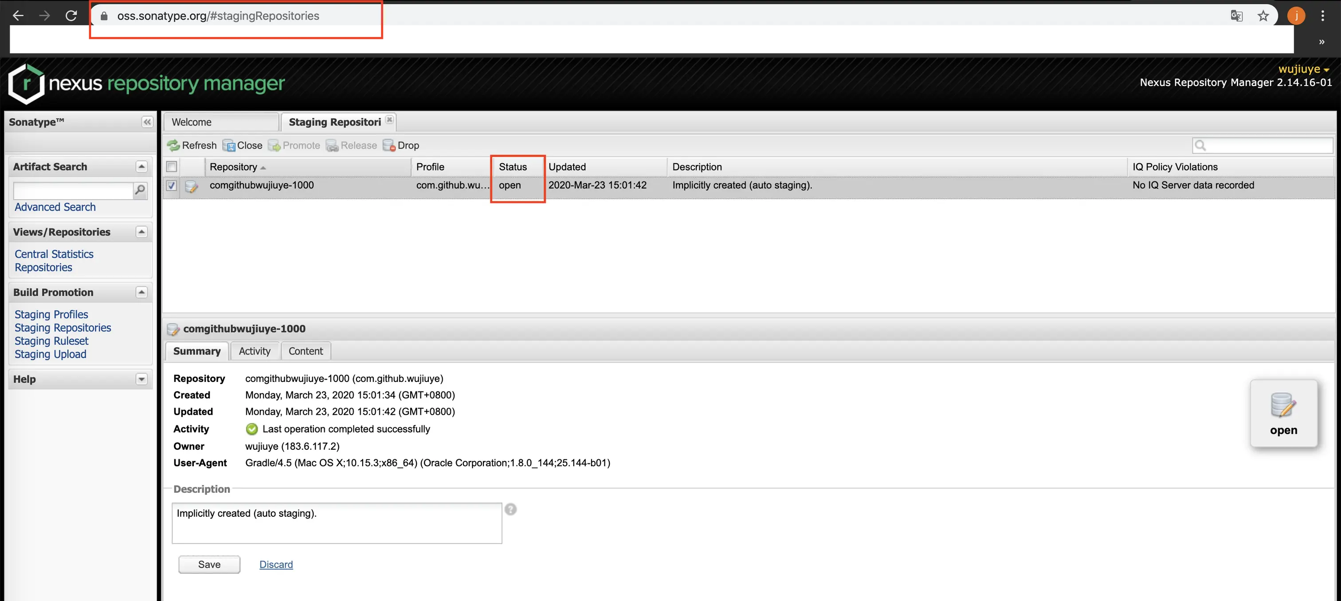Click the Drop repository icon
Viewport: 1341px width, 601px height.
388,145
